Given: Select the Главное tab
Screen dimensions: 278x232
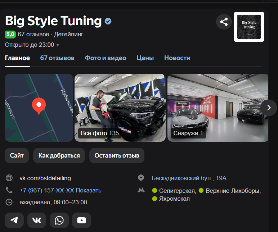Looking at the screenshot, I should pos(17,58).
